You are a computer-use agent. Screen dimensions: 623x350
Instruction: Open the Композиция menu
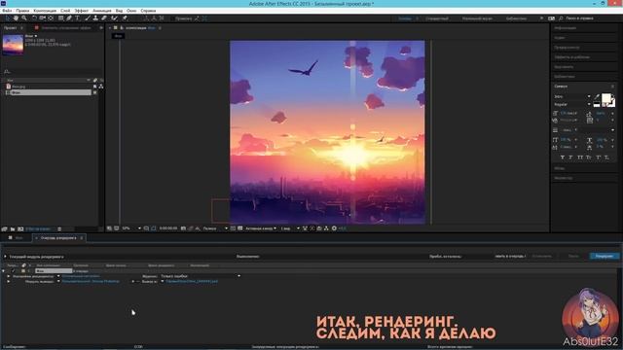pyautogui.click(x=45, y=11)
